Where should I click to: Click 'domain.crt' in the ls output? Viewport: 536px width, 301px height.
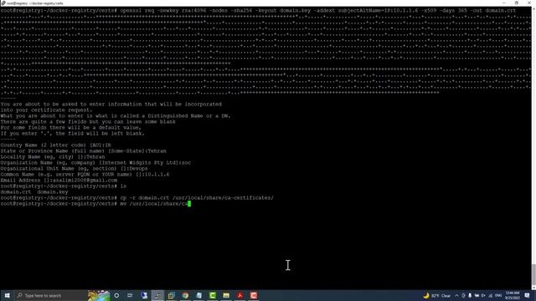tap(16, 192)
